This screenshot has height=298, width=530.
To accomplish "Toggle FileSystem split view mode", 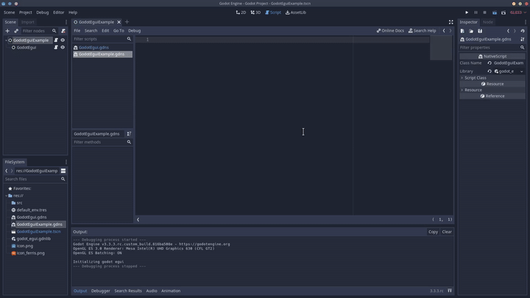I will 63,171.
